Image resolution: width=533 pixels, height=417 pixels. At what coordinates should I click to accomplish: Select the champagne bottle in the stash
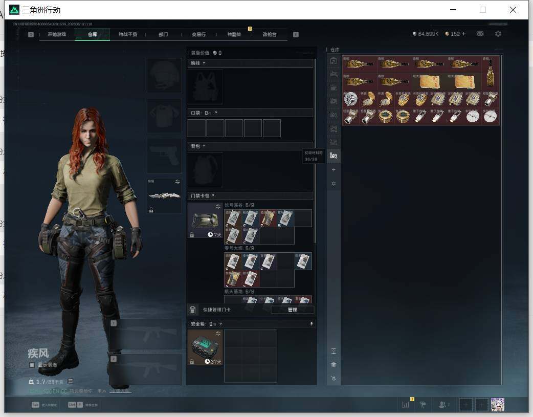pyautogui.click(x=491, y=73)
